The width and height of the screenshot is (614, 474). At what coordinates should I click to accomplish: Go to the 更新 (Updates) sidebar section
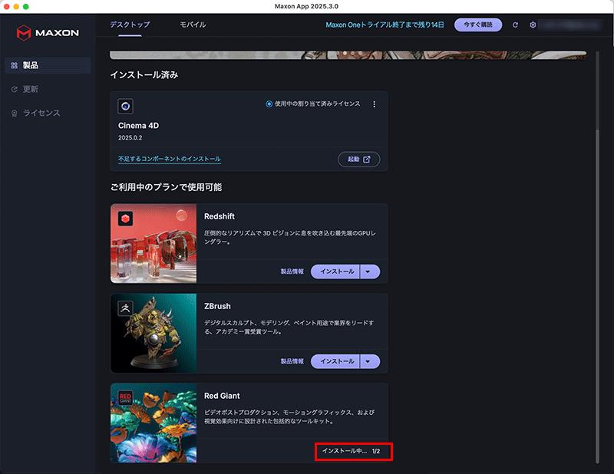(30, 89)
